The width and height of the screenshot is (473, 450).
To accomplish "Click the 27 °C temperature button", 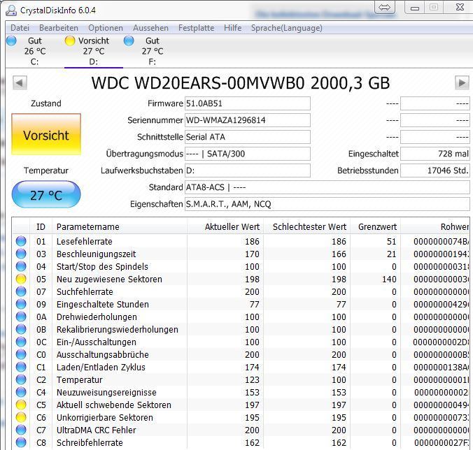I will click(46, 194).
